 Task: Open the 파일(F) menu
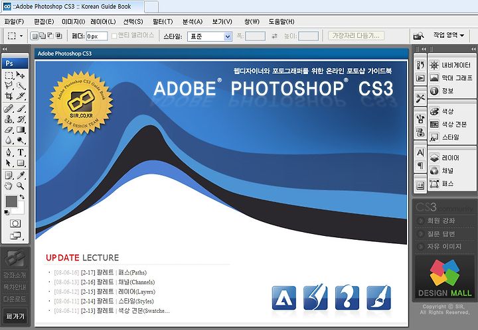[14, 22]
